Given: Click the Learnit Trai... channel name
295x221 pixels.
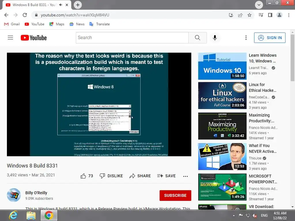Looking at the screenshot, I should pos(258,68).
